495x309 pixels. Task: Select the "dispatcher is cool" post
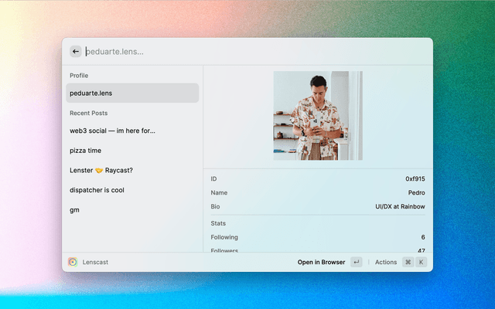point(132,190)
